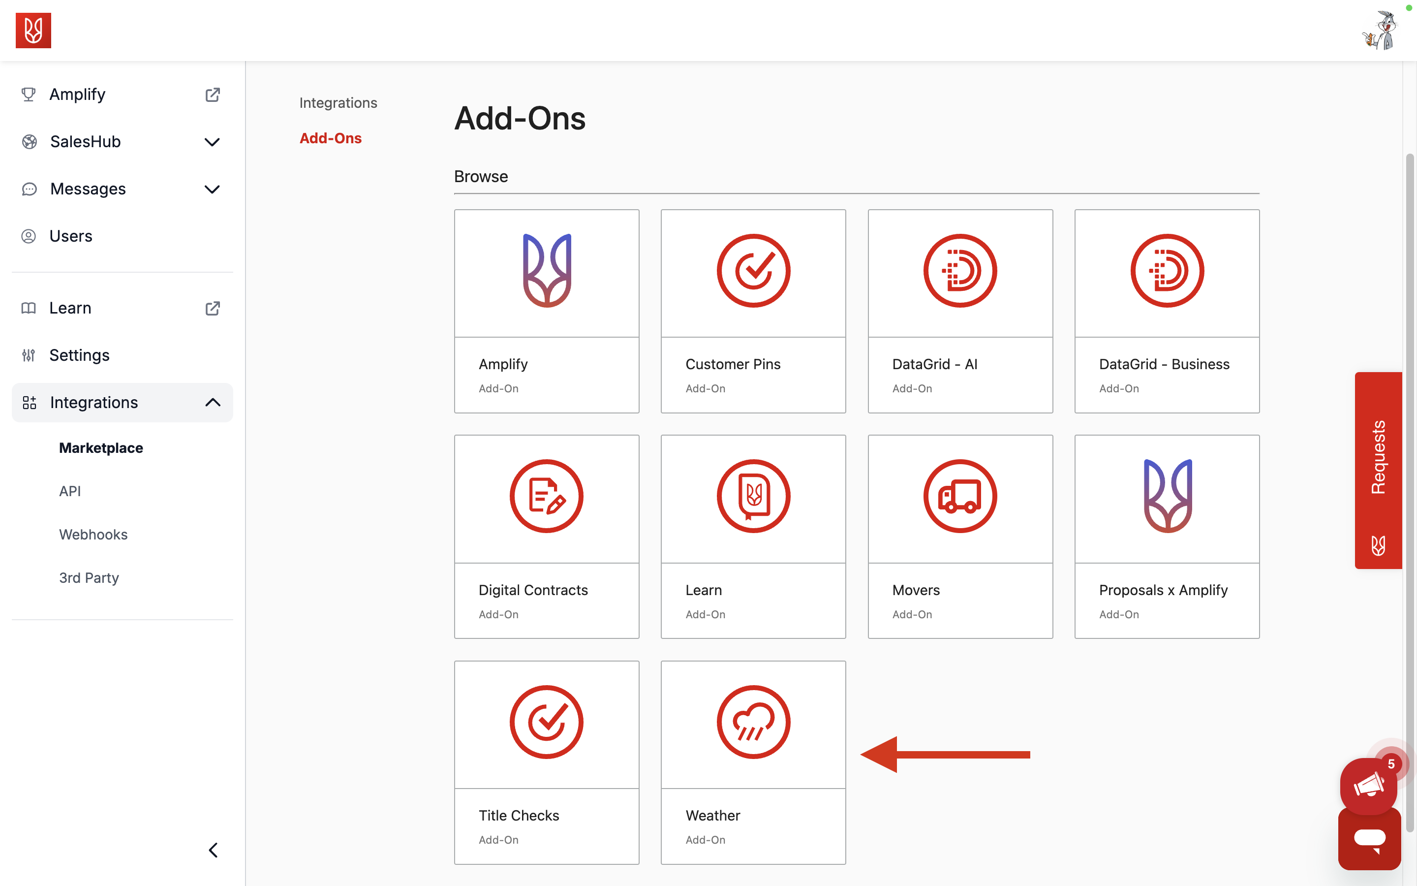Click the notification badge showing 5
1417x886 pixels.
pos(1391,764)
